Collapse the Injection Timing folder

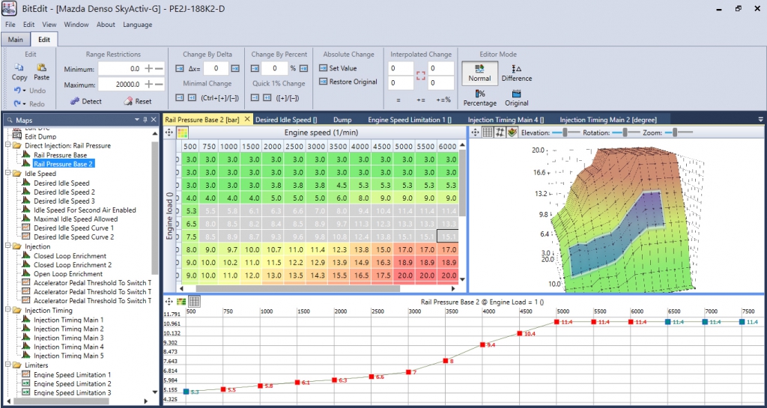click(x=7, y=310)
